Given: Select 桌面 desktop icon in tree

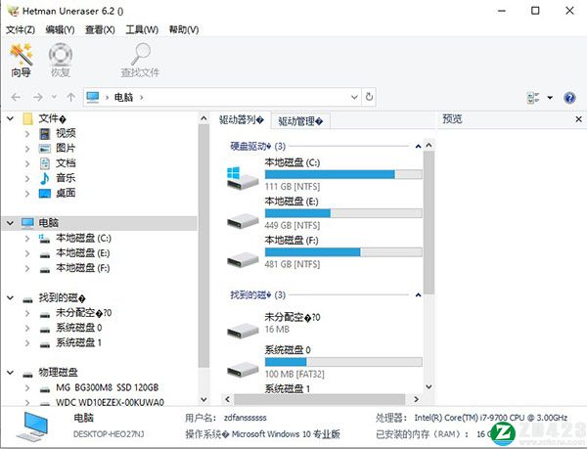Looking at the screenshot, I should pyautogui.click(x=45, y=194).
